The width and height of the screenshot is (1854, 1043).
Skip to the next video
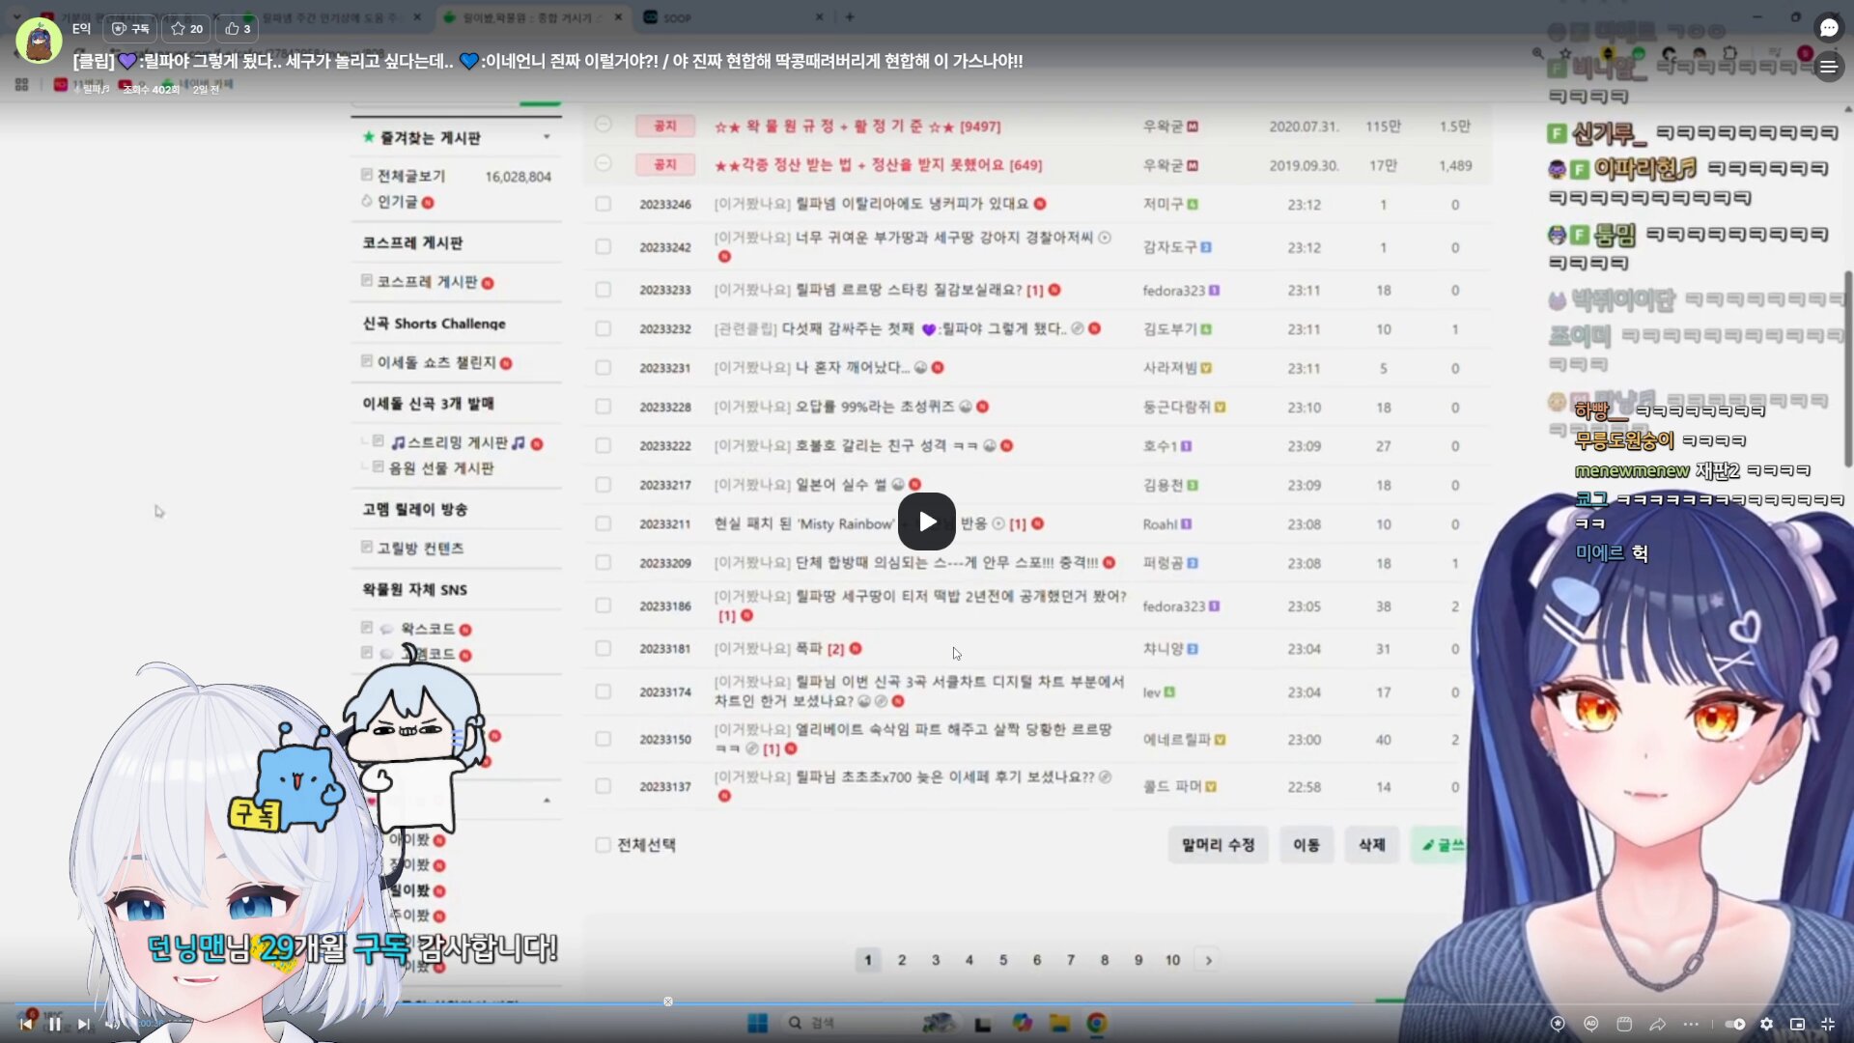coord(84,1025)
